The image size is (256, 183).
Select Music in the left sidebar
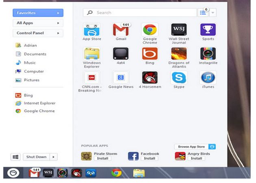click(x=30, y=63)
